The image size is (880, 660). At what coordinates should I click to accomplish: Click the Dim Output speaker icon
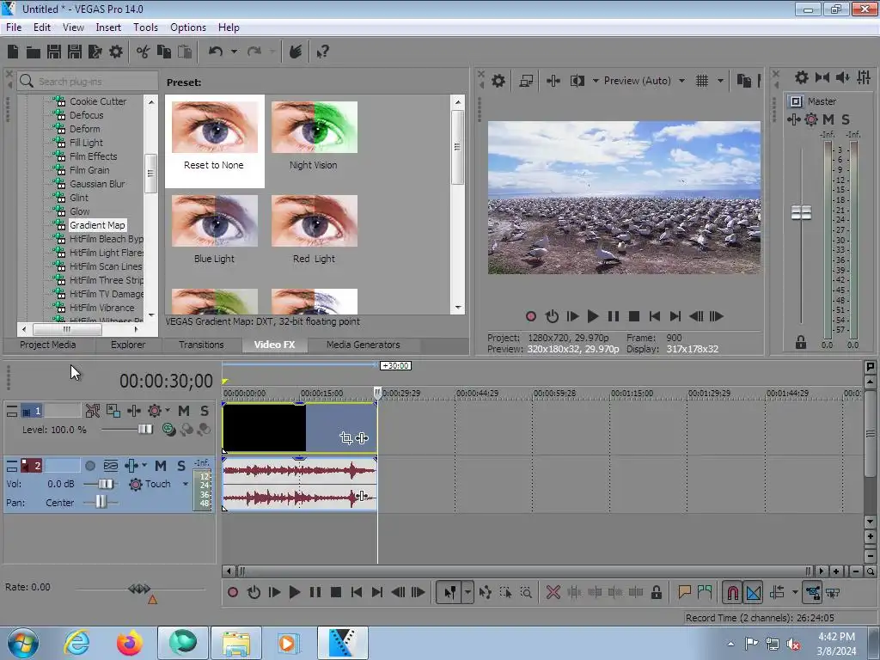[842, 76]
